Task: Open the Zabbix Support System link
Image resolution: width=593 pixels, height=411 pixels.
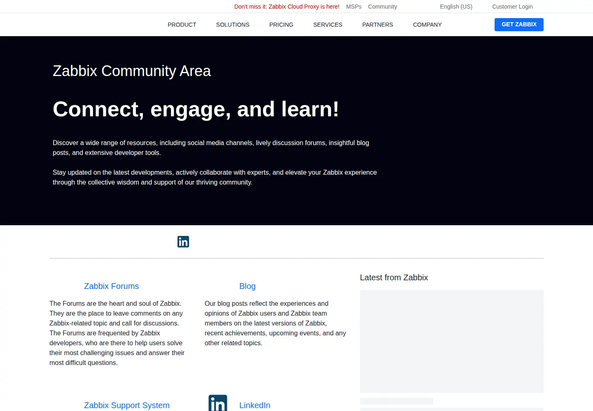Action: click(127, 405)
